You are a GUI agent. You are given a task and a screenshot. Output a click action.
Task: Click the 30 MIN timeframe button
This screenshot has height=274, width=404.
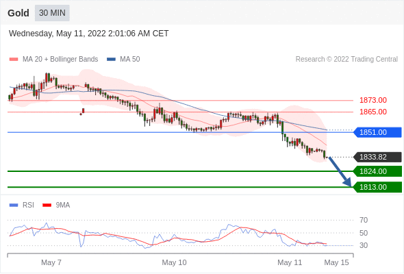52,13
